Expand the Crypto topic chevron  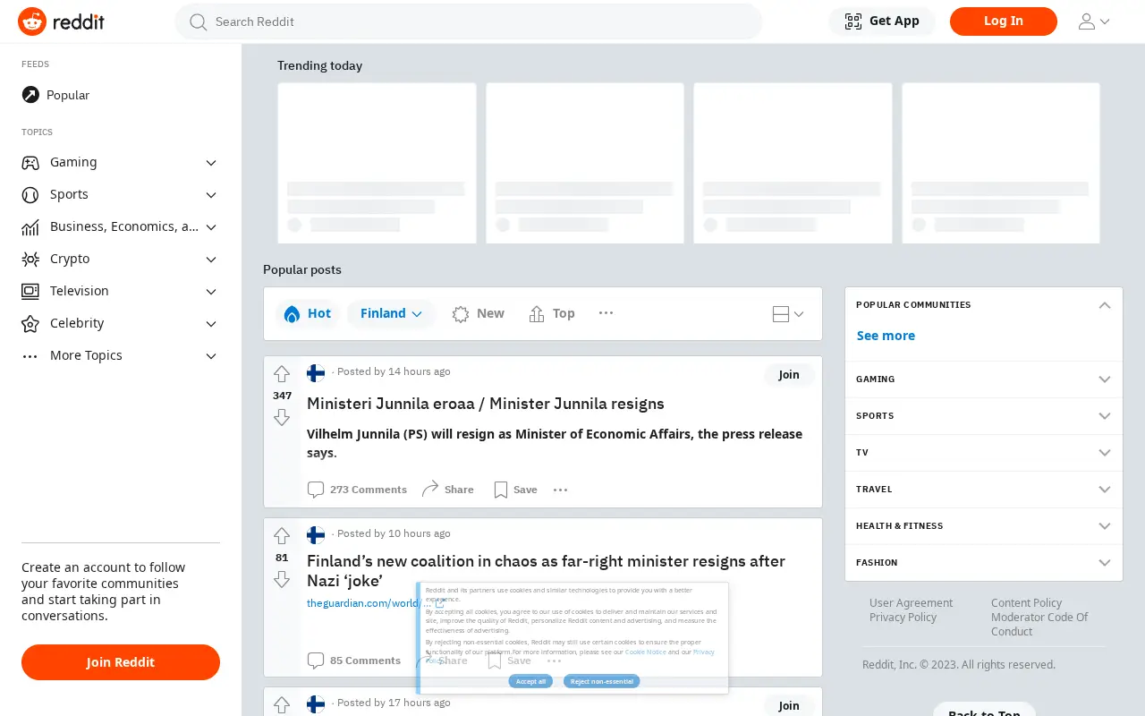(211, 260)
